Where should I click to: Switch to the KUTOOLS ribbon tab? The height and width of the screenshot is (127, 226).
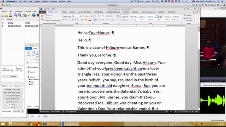click(x=161, y=12)
